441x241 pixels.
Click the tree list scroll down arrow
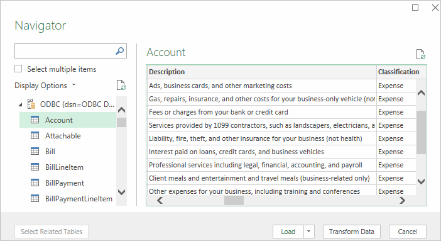click(x=121, y=193)
